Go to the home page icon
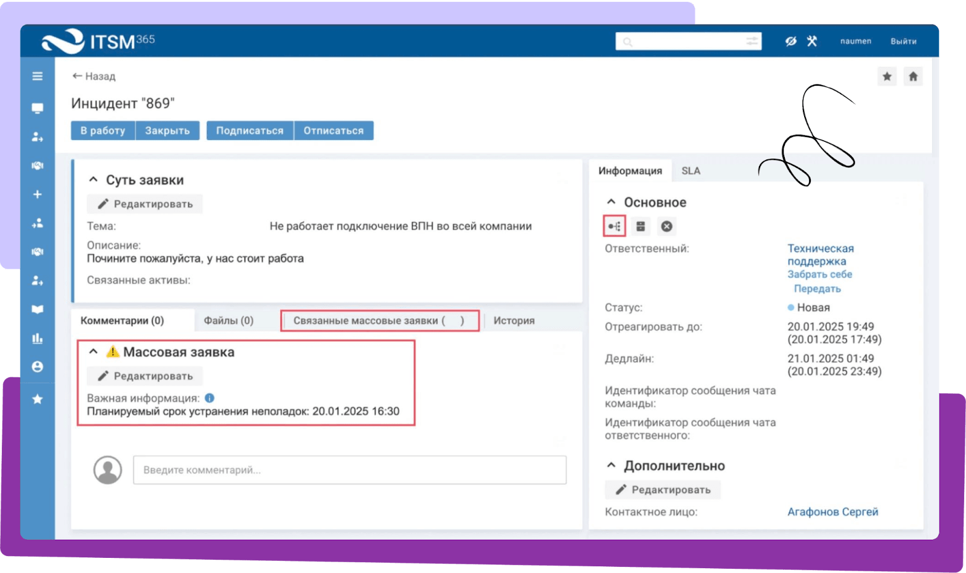966x573 pixels. click(x=913, y=77)
